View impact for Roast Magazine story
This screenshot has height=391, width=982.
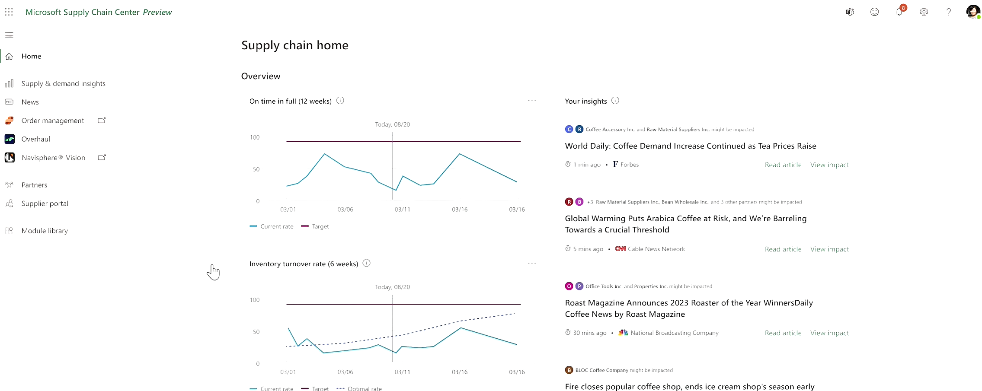(x=829, y=333)
